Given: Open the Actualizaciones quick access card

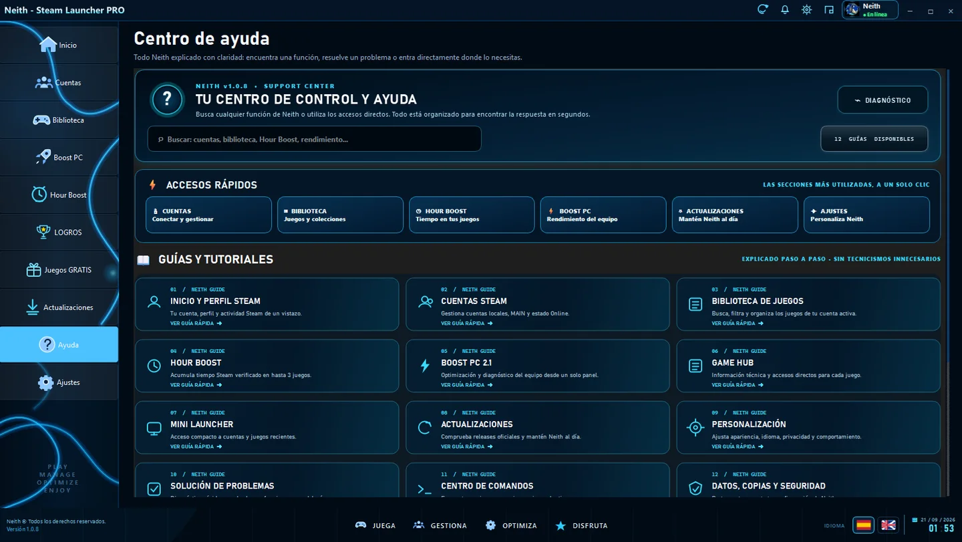Looking at the screenshot, I should (735, 215).
